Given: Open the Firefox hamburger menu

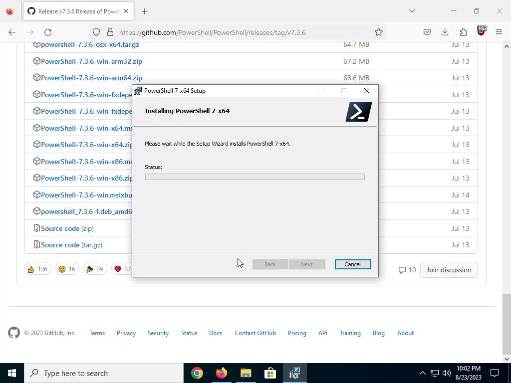Looking at the screenshot, I should click(x=499, y=32).
